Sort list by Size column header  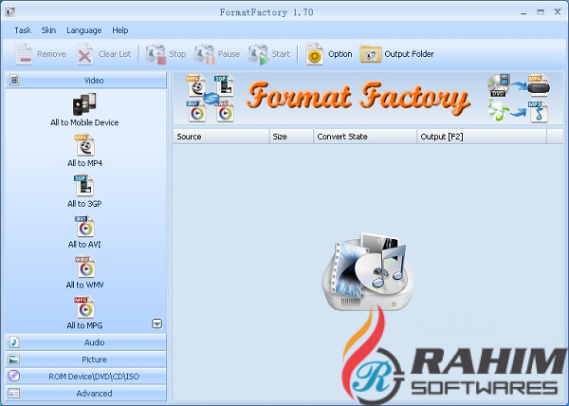[x=291, y=137]
